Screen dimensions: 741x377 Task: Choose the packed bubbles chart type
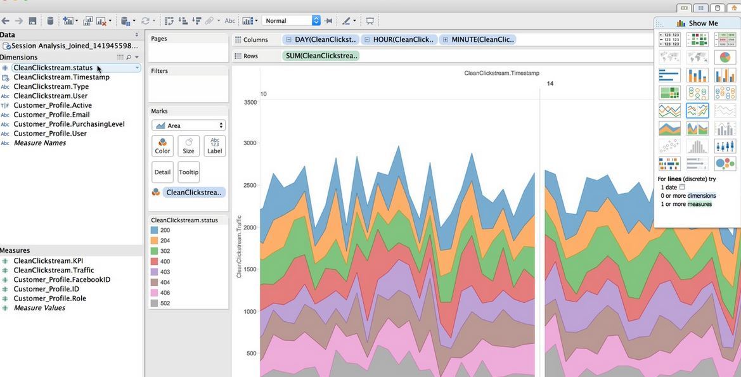[x=725, y=164]
